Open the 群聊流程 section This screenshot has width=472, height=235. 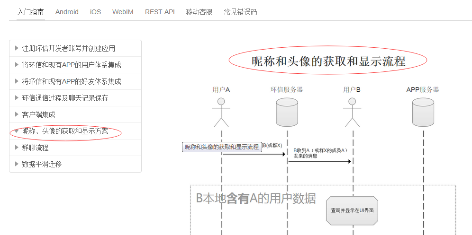tap(35, 148)
